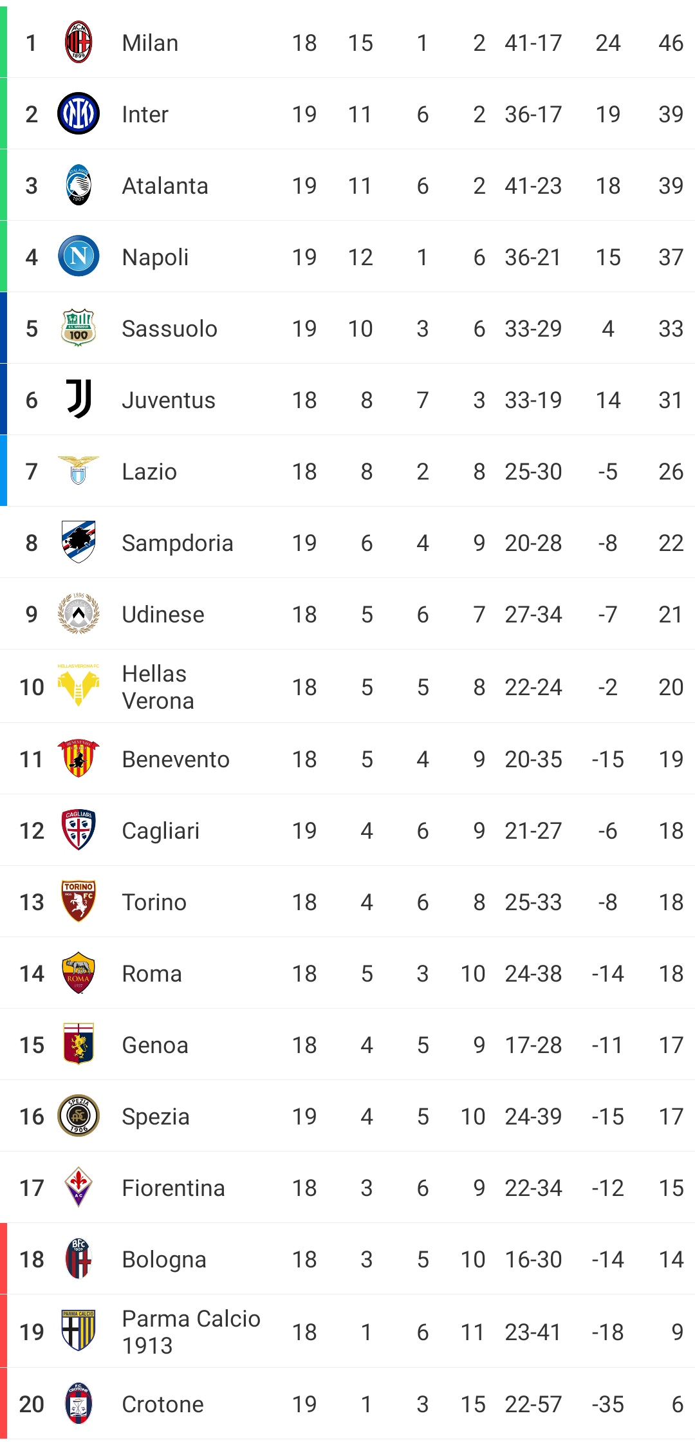Open the Benevento team name
Viewport: 695px width, 1447px height.
click(x=176, y=760)
